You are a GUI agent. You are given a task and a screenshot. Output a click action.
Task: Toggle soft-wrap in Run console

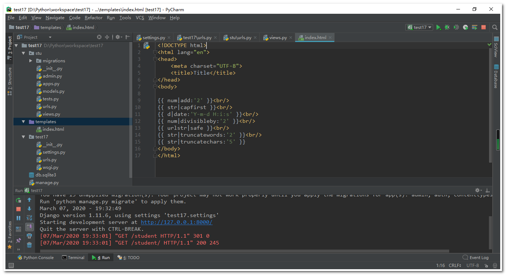(29, 218)
